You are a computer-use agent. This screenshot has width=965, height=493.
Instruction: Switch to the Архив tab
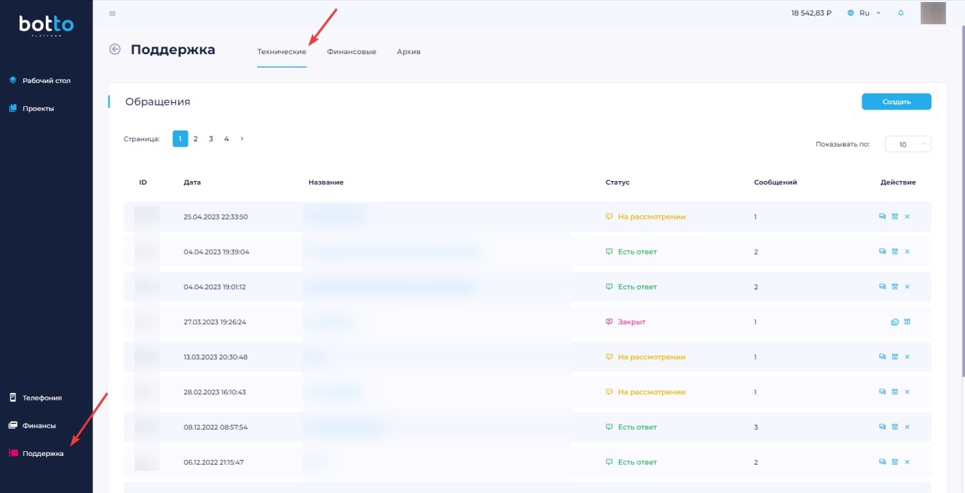click(x=409, y=52)
